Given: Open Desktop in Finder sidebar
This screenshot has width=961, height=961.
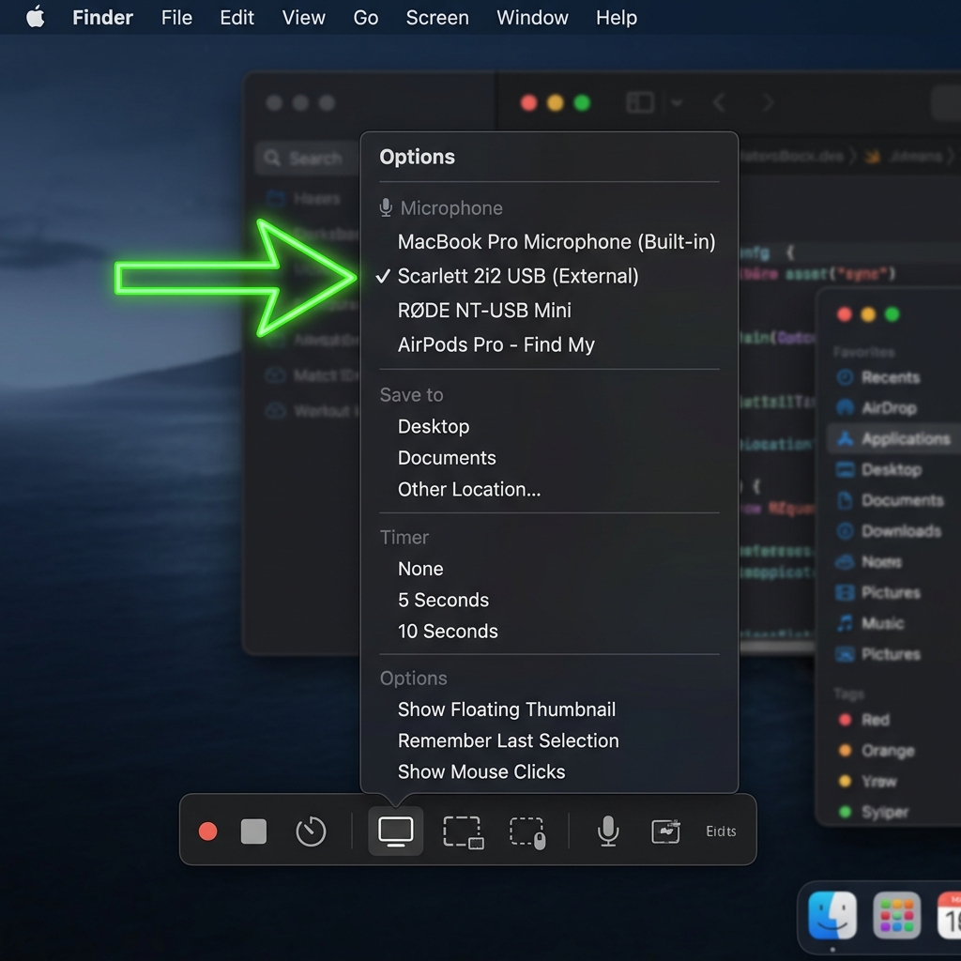Looking at the screenshot, I should [x=892, y=469].
